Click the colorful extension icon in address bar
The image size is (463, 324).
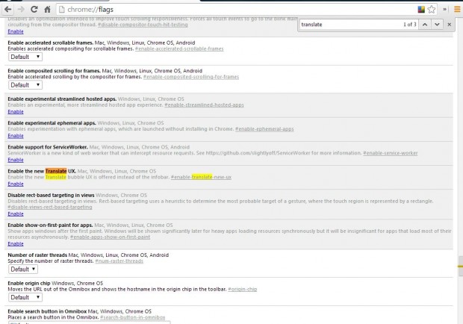[x=421, y=10]
